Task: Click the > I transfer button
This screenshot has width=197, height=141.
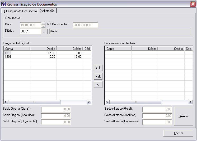Action: (98, 68)
